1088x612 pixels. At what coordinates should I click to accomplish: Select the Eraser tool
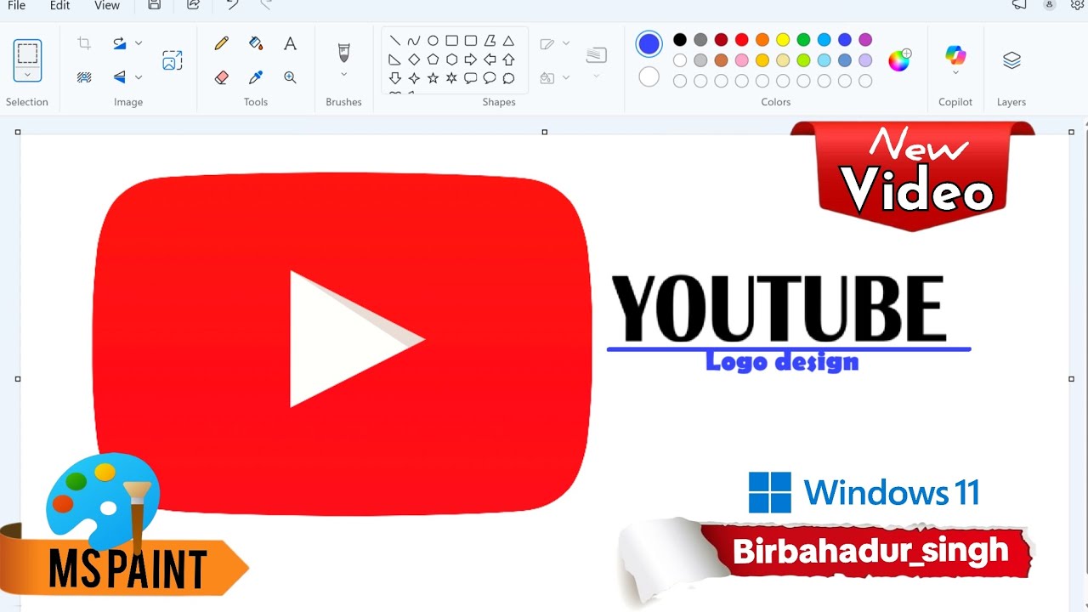pos(222,77)
